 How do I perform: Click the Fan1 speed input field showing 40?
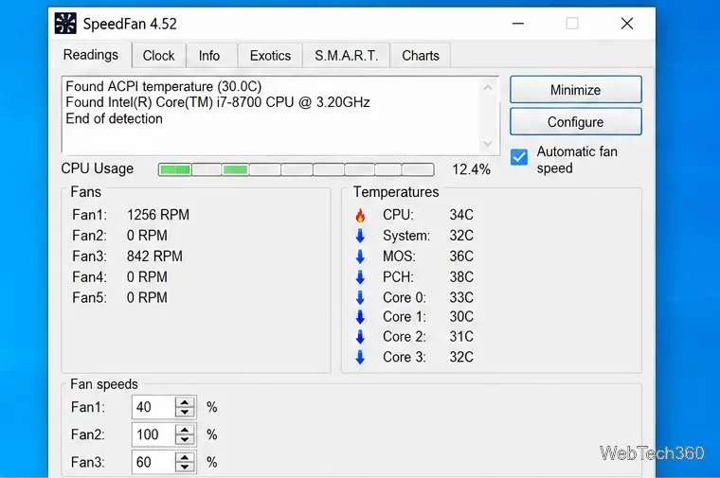(153, 407)
